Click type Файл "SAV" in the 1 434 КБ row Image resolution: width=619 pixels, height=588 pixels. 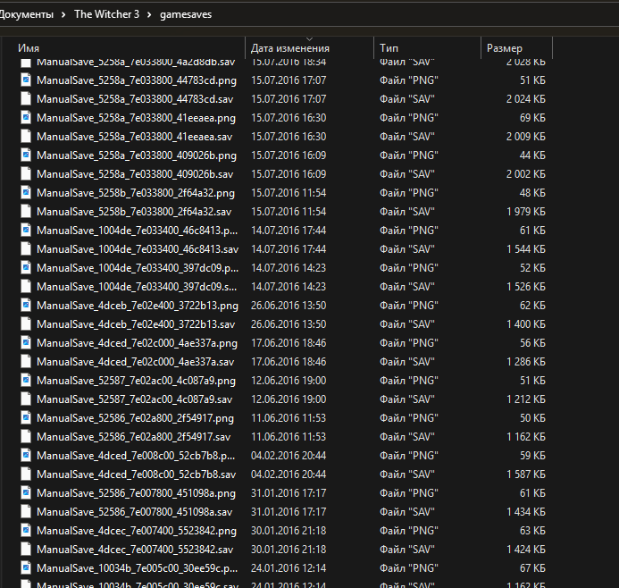[407, 512]
